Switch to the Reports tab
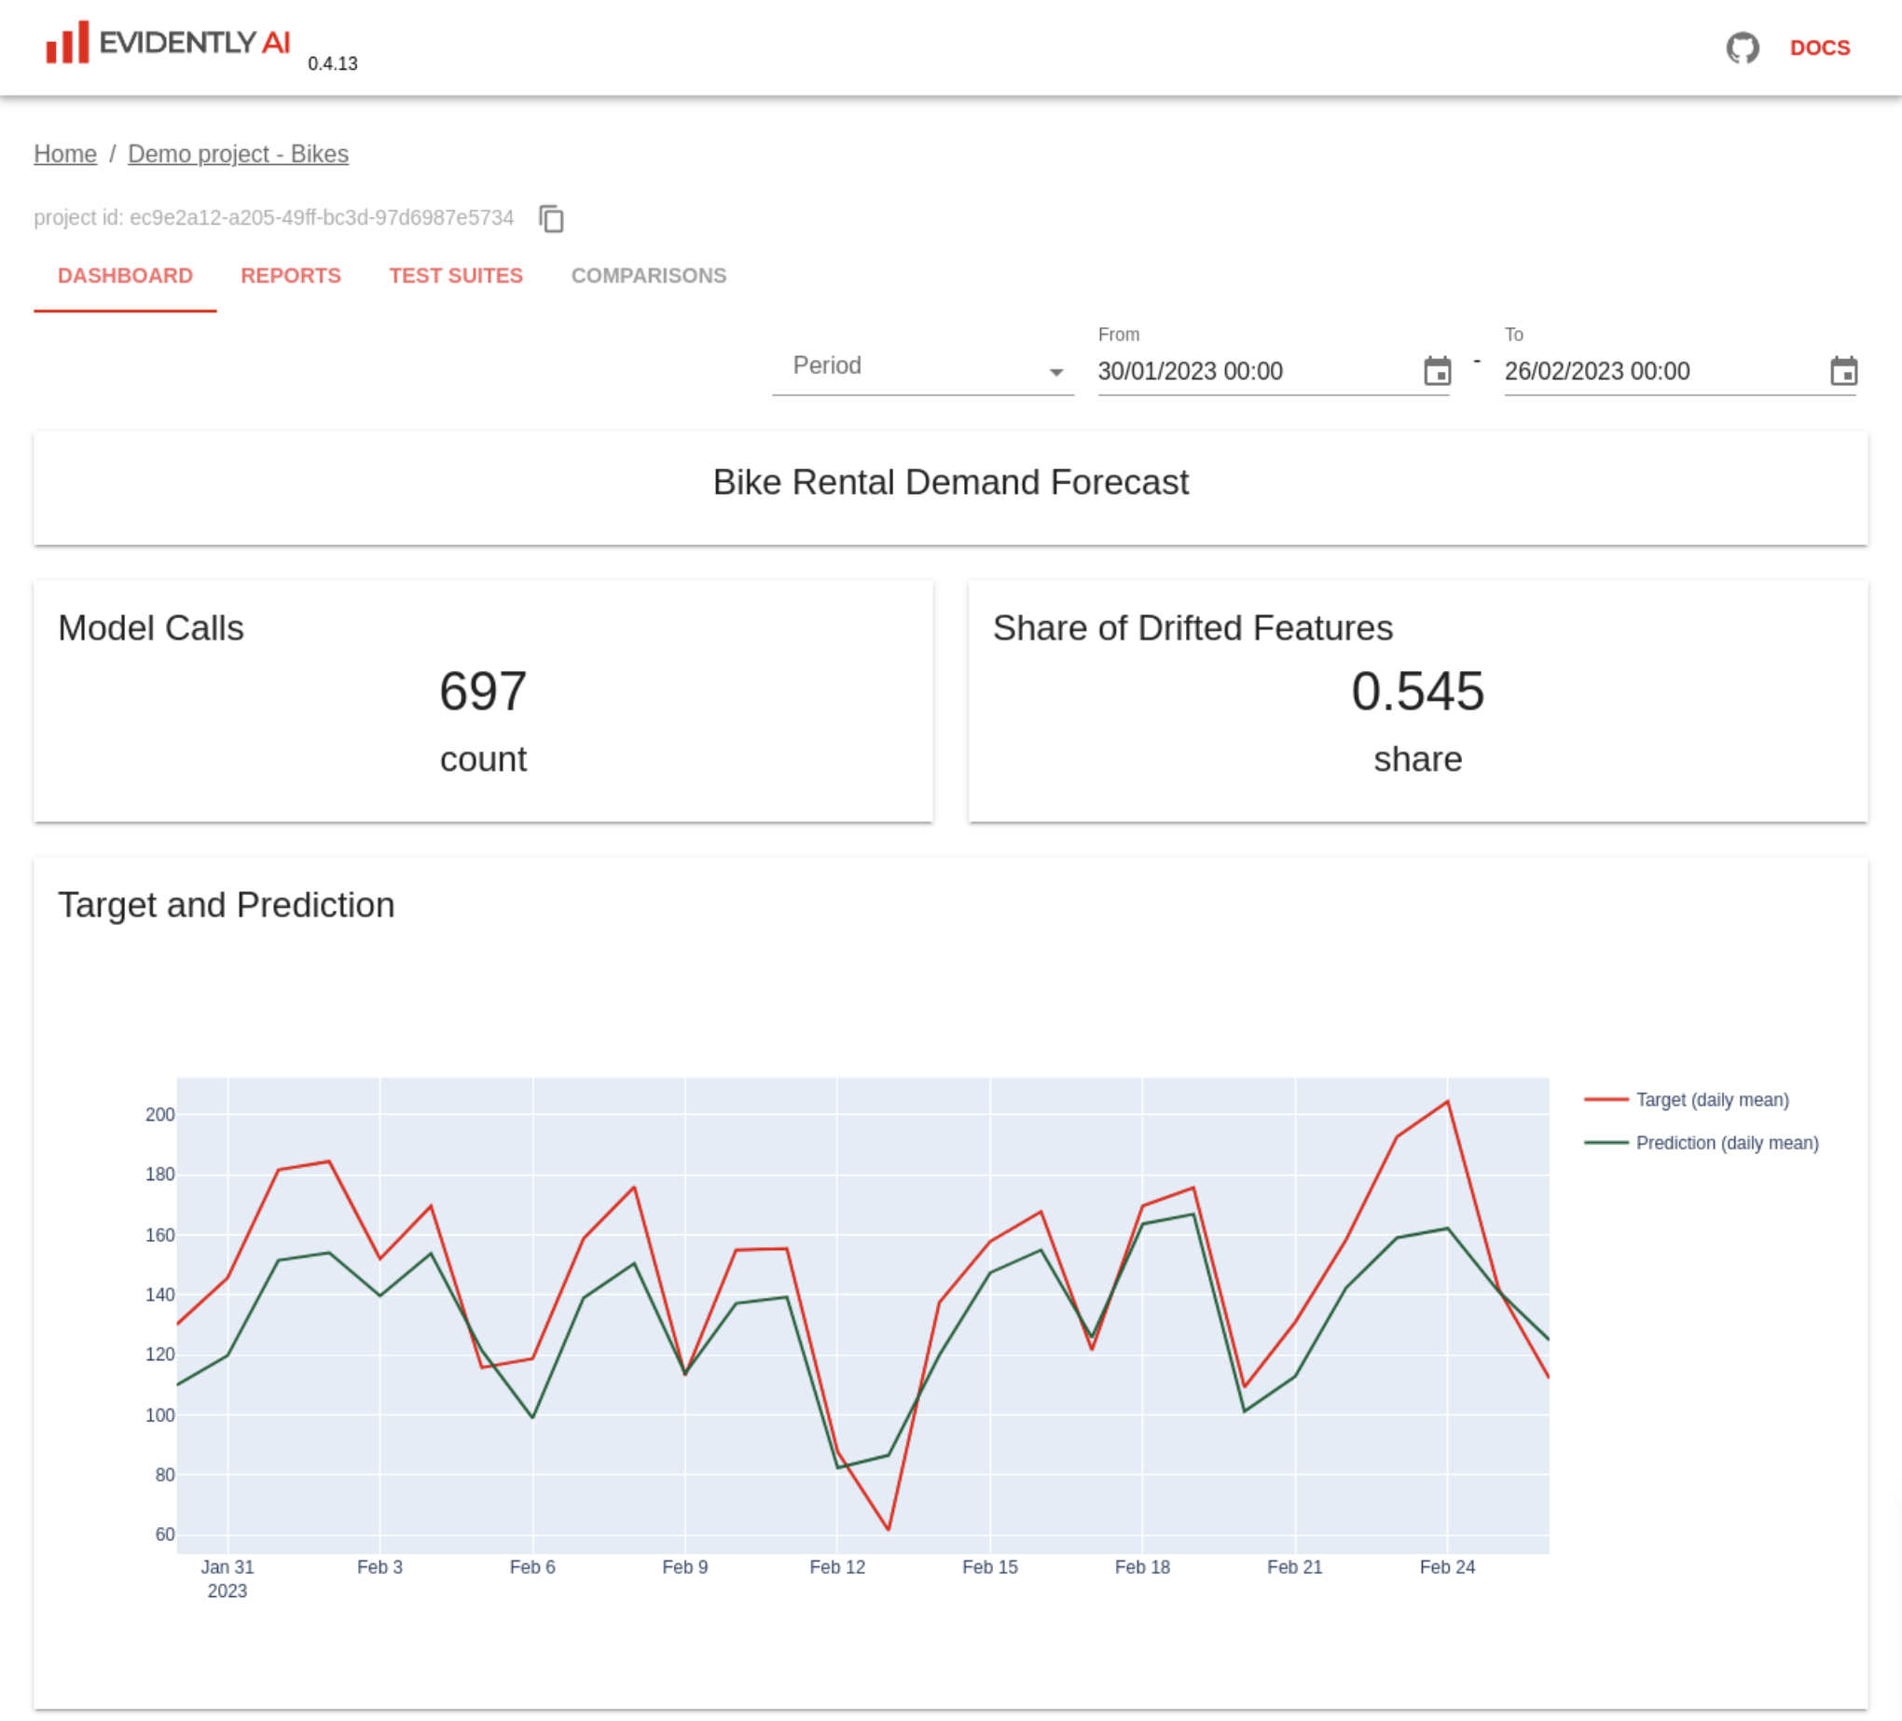 [291, 276]
